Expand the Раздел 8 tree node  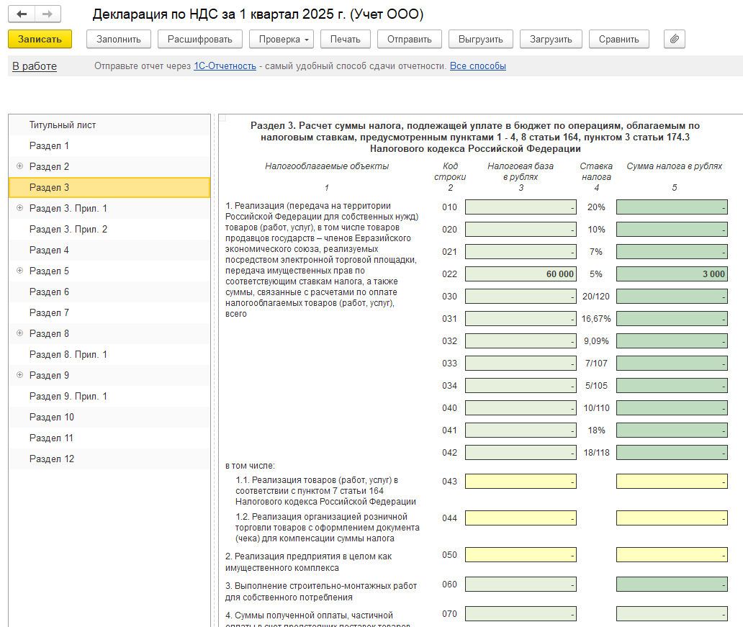click(19, 333)
